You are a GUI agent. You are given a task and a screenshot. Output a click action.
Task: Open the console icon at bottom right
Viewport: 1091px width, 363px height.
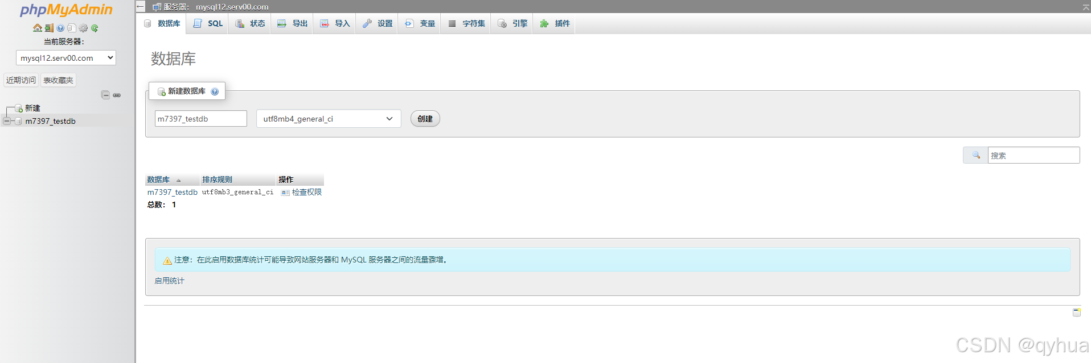(x=1076, y=312)
